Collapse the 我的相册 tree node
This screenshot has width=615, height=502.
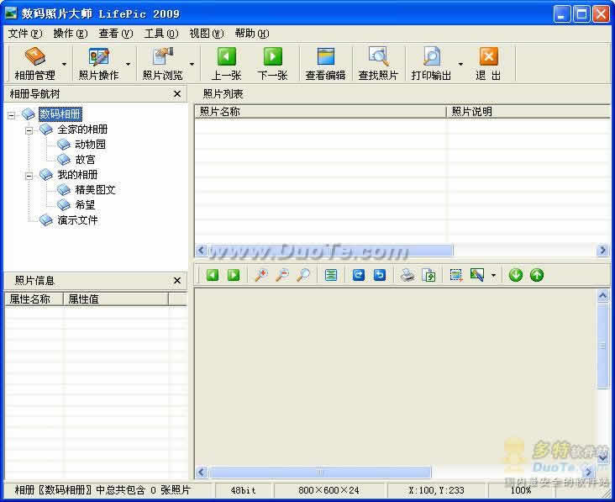click(29, 175)
